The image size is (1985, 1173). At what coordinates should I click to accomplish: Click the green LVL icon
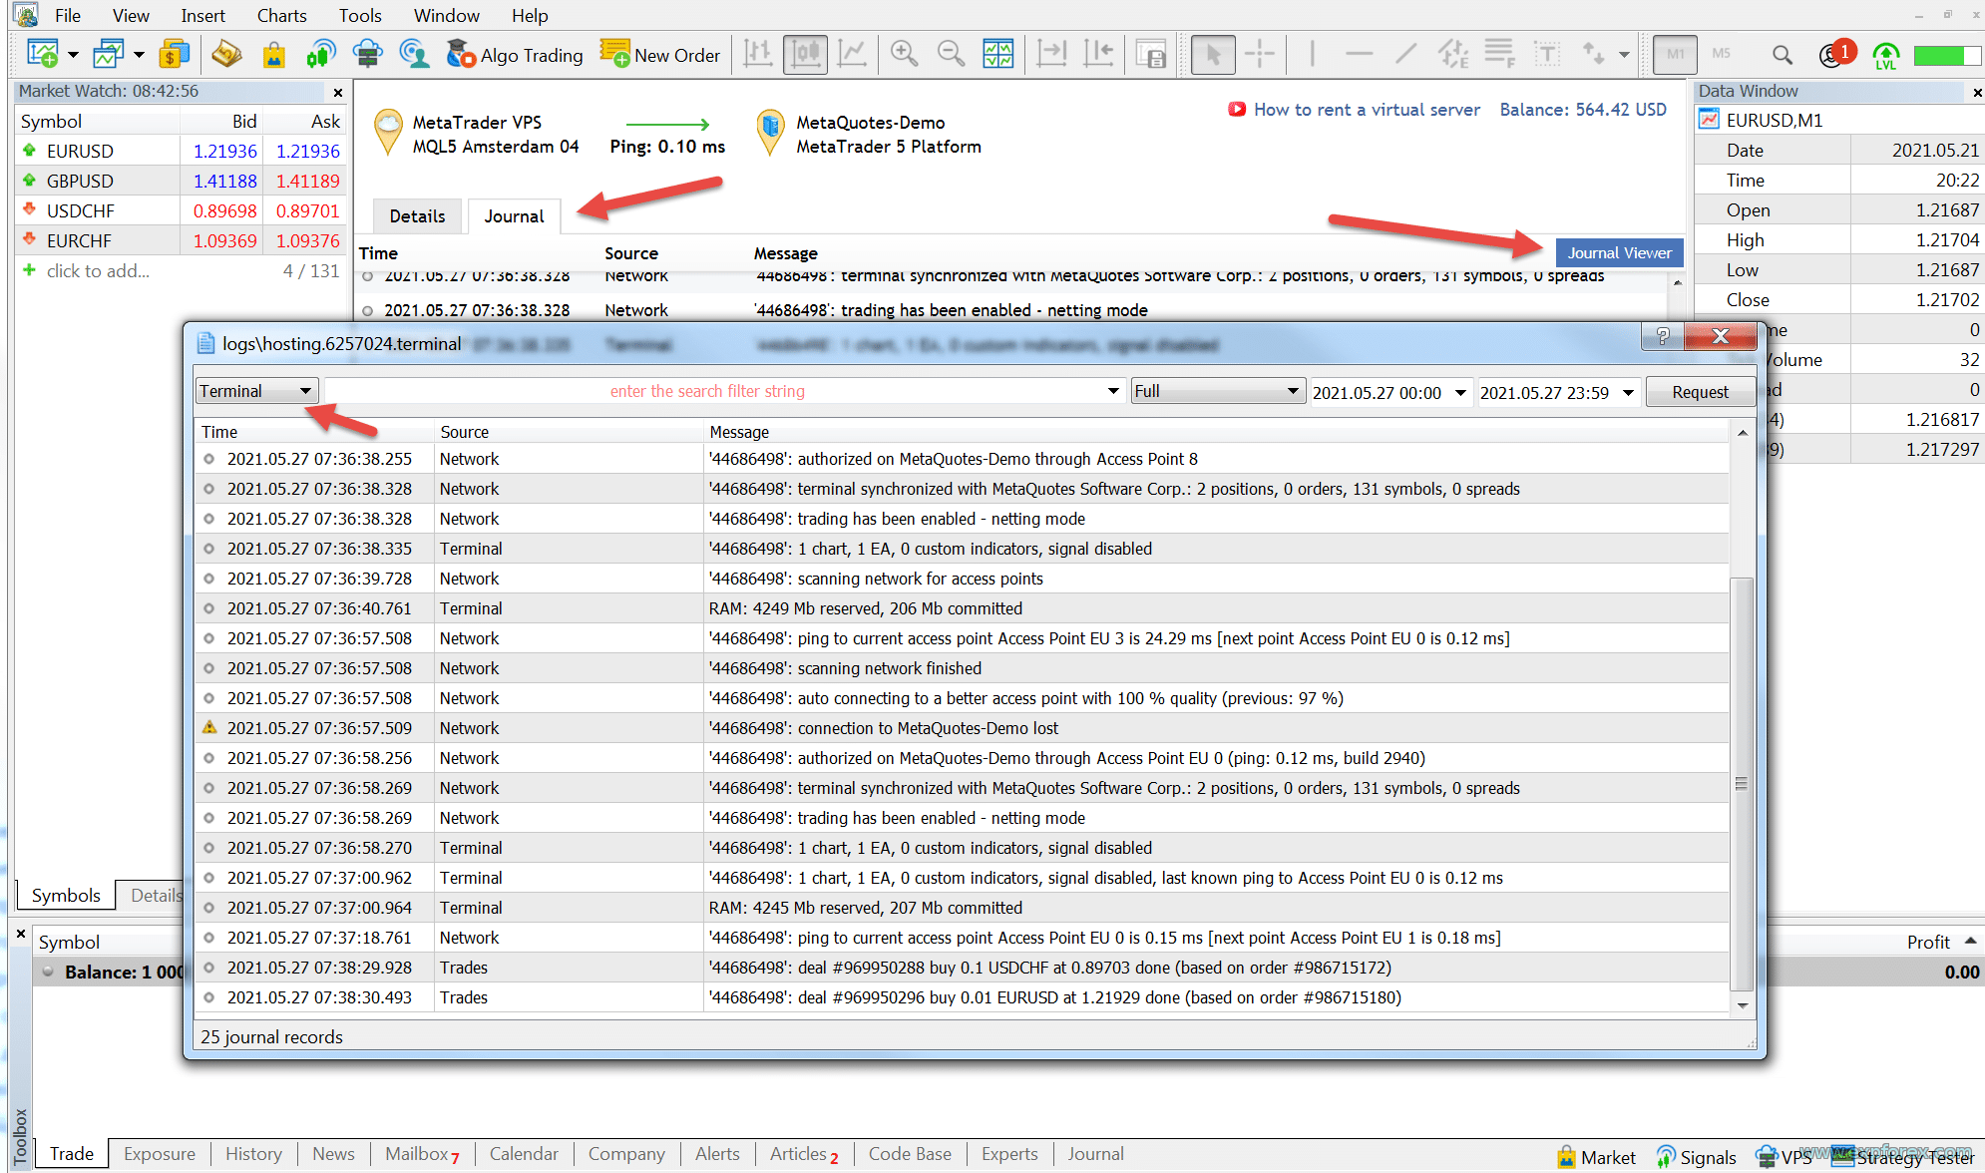tap(1885, 55)
